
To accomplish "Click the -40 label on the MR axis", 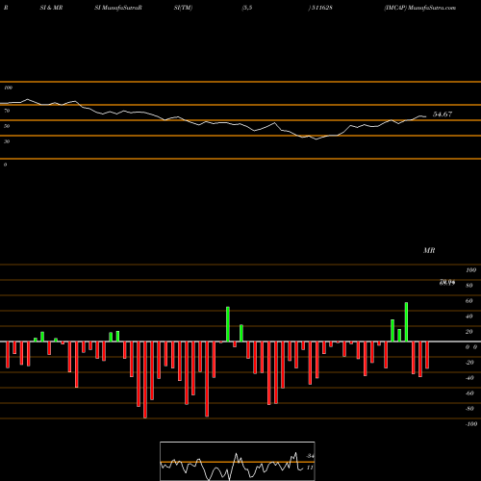I will pos(469,378).
